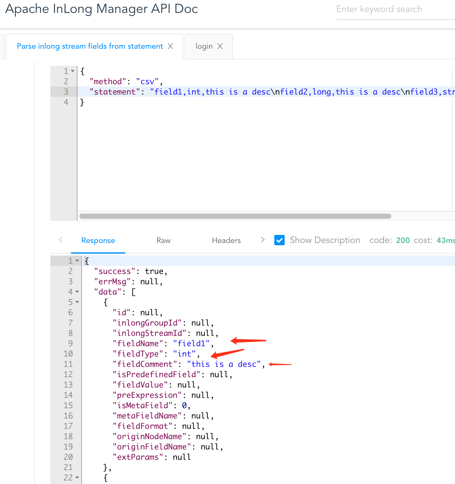Click the "csv" value in request body
The image size is (455, 484).
147,81
